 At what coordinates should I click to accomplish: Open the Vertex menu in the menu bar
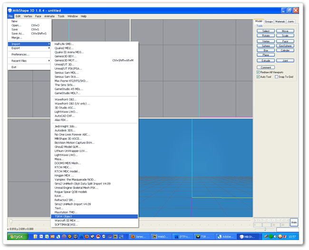pyautogui.click(x=28, y=16)
